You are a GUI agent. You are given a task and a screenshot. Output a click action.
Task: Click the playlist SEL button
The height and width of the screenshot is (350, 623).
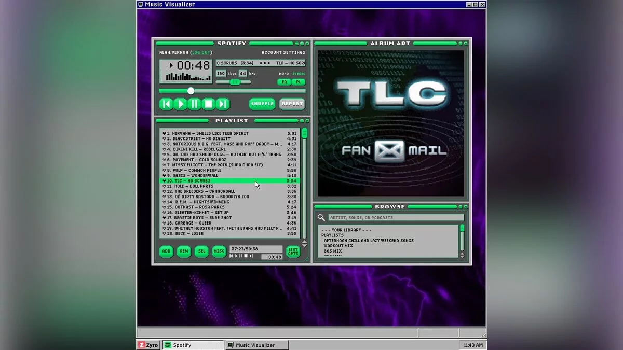201,251
